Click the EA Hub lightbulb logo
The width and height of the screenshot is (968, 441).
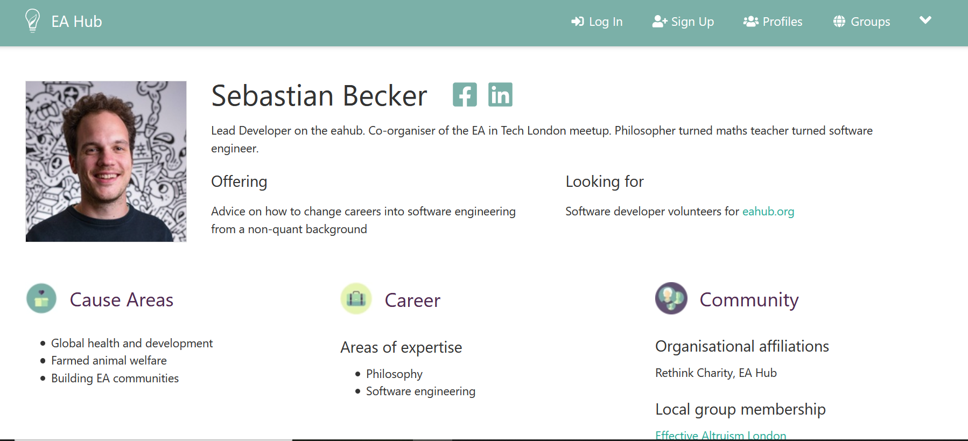pos(33,21)
